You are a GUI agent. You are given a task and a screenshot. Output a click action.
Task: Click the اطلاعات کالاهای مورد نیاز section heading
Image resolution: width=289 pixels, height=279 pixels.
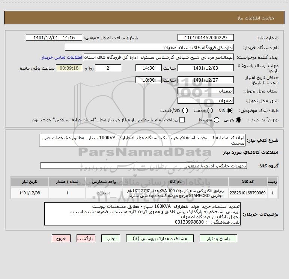click(x=251, y=152)
